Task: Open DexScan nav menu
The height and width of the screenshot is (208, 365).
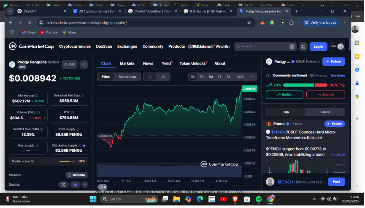Action: [104, 47]
